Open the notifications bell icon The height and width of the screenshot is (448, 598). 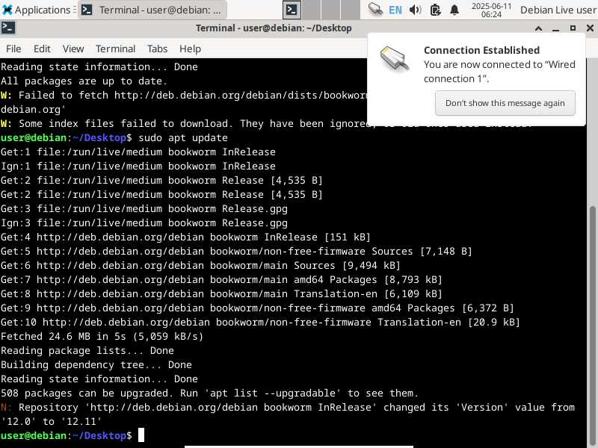(454, 10)
